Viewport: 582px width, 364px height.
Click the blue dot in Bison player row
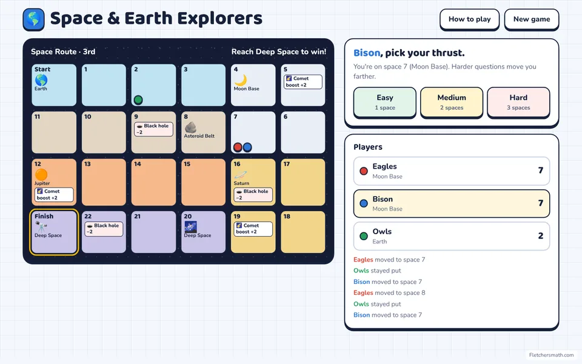[x=364, y=204]
